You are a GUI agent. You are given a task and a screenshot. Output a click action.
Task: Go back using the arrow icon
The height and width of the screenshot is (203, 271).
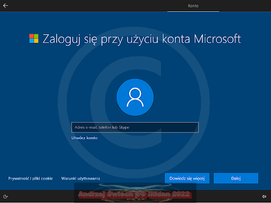click(x=6, y=5)
